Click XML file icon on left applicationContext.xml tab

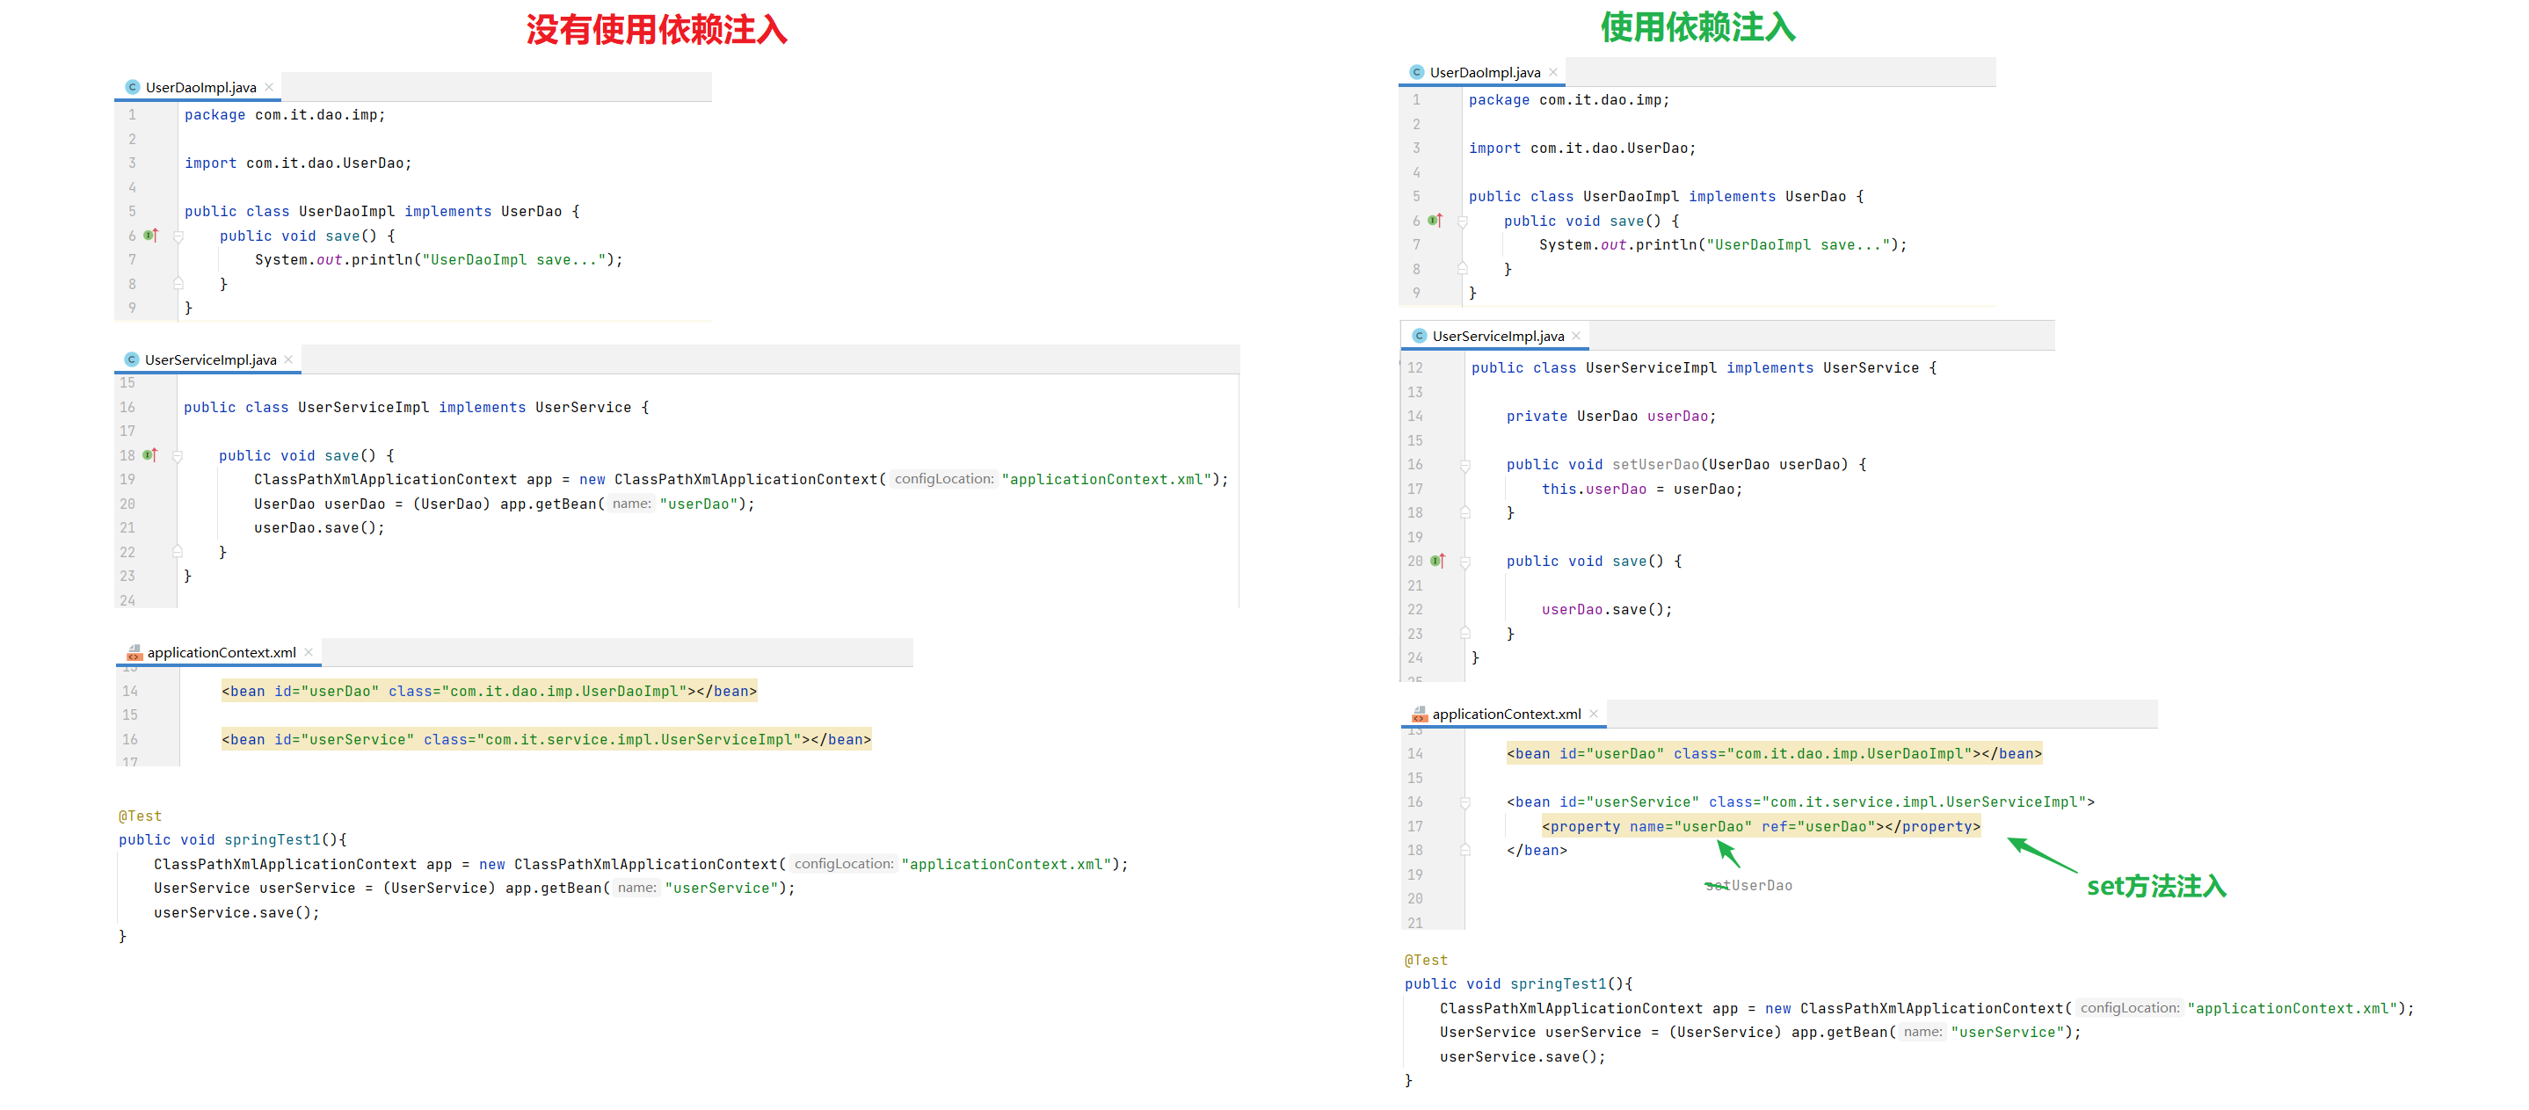134,653
